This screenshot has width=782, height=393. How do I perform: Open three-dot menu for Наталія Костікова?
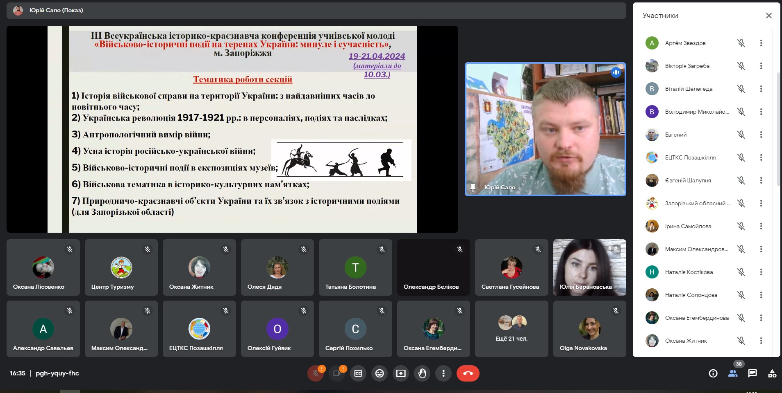click(761, 272)
